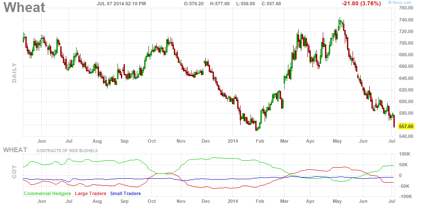This screenshot has width=424, height=208.
Task: Click the Oct label under the COT chart
Action: [152, 202]
